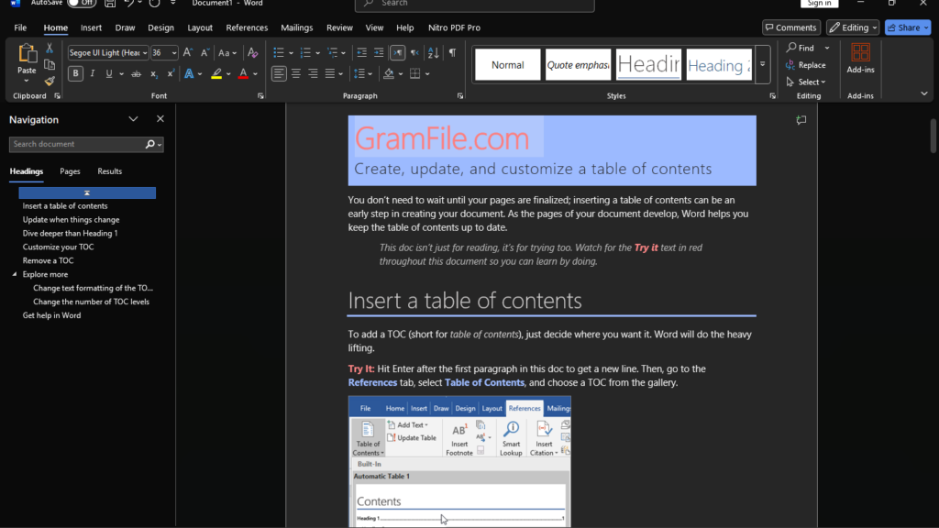Click the Share button
Image resolution: width=939 pixels, height=528 pixels.
tap(907, 27)
